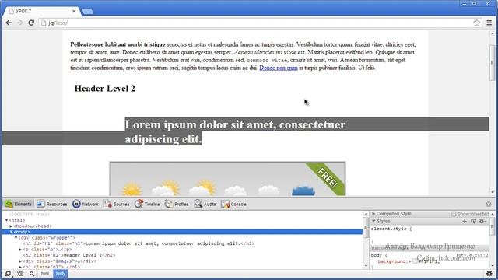Switch to the Audits panel
498x280 pixels.
[x=205, y=204]
